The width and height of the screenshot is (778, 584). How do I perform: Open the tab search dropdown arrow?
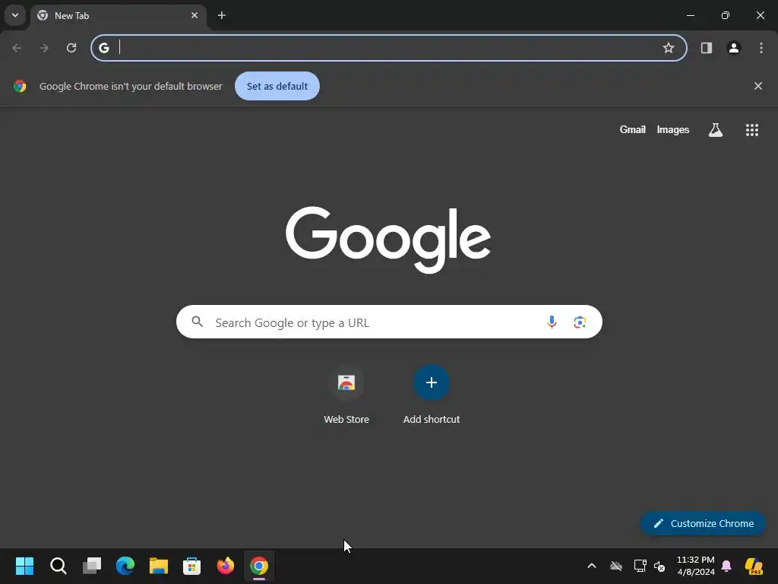[15, 15]
